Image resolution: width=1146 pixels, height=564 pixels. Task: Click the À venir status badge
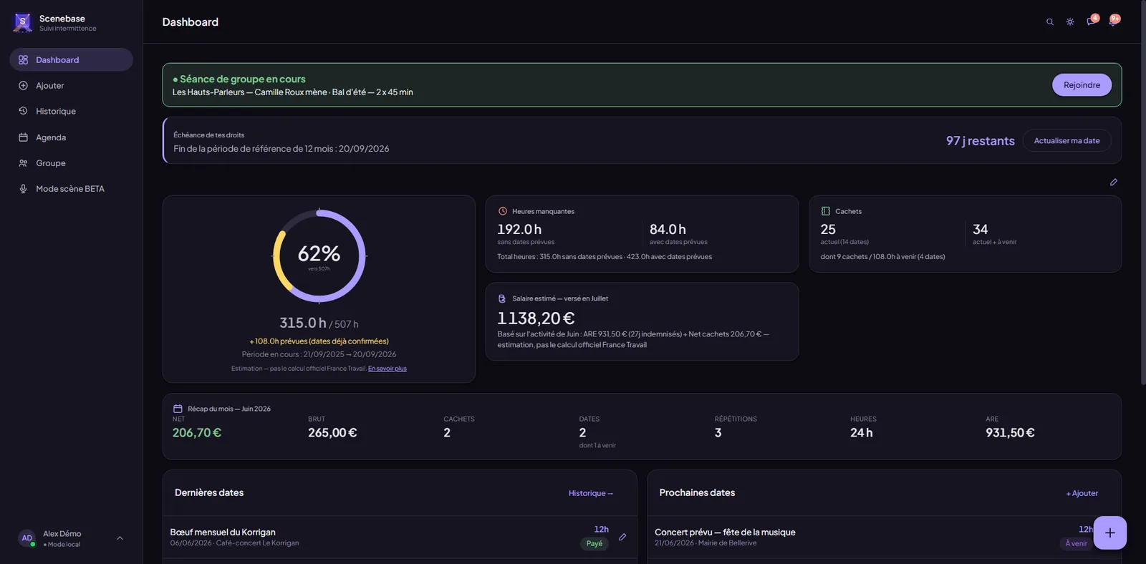pyautogui.click(x=1076, y=543)
